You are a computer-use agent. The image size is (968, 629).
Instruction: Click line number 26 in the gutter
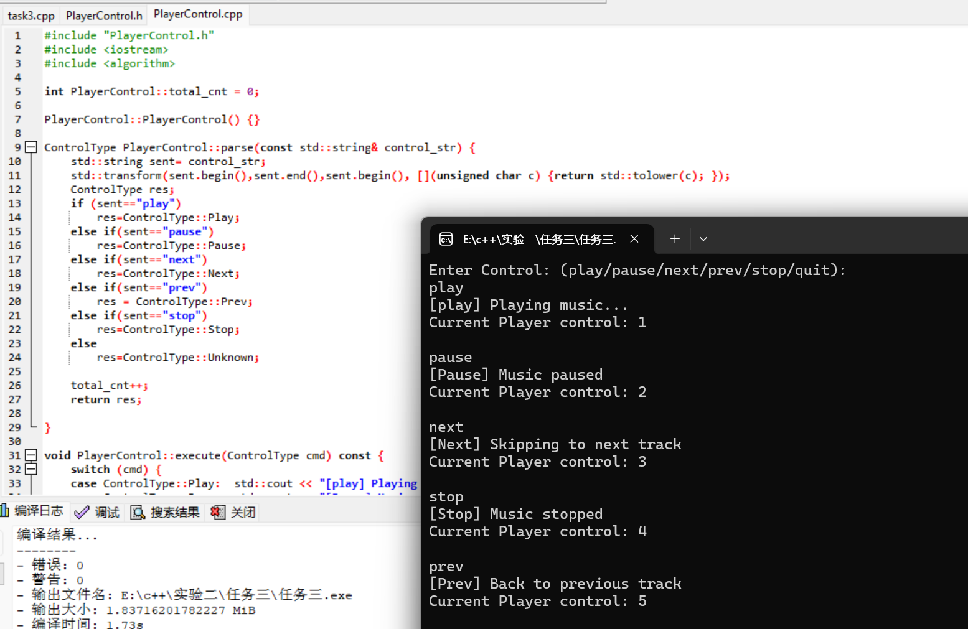point(14,386)
